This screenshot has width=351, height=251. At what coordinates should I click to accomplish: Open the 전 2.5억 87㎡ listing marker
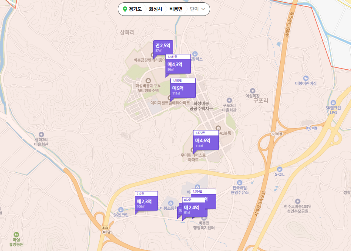163,47
